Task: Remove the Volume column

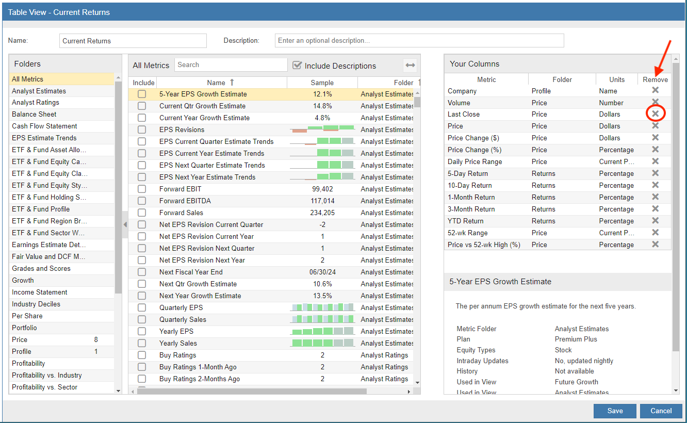Action: 655,103
